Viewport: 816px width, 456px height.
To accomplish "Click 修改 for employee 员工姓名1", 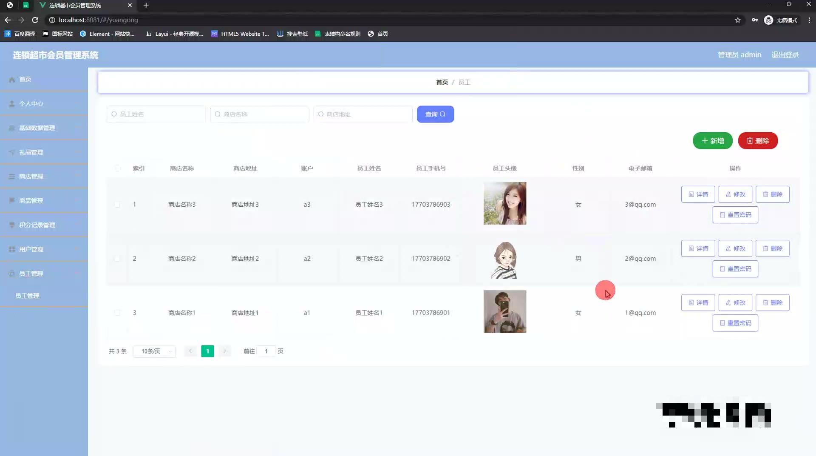I will 735,302.
